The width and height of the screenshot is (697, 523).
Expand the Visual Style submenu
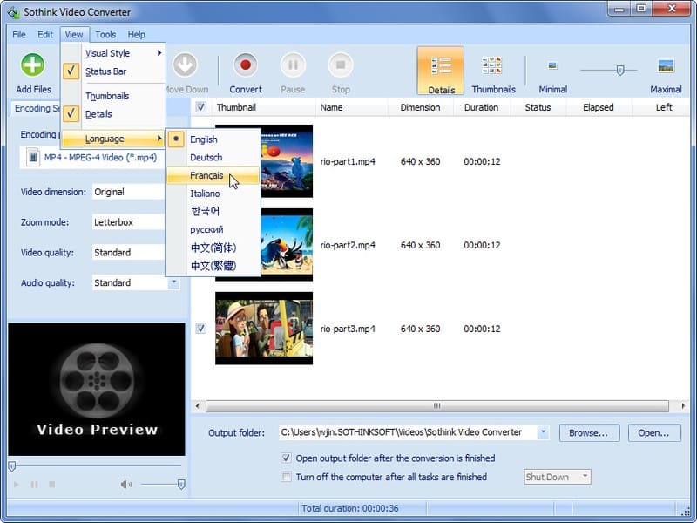coord(113,53)
